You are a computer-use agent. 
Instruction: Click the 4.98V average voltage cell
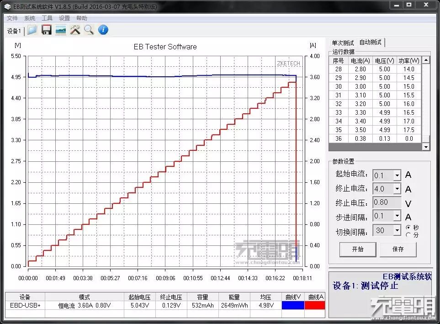click(266, 305)
